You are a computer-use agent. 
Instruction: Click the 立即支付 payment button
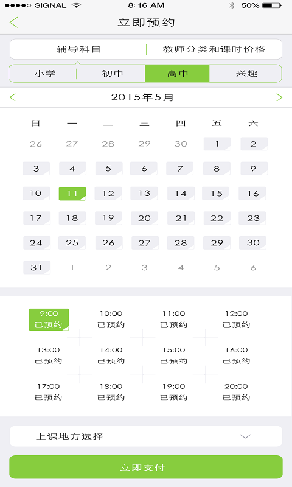coord(146,467)
